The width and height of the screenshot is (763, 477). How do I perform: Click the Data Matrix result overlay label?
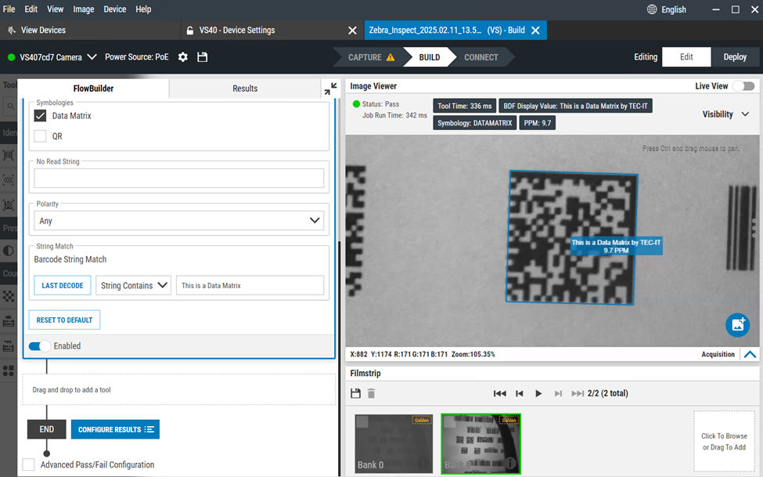[x=616, y=246]
